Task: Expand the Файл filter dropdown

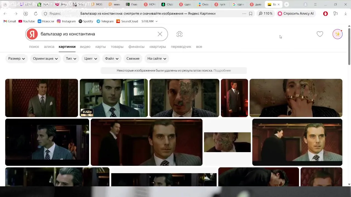Action: [112, 59]
